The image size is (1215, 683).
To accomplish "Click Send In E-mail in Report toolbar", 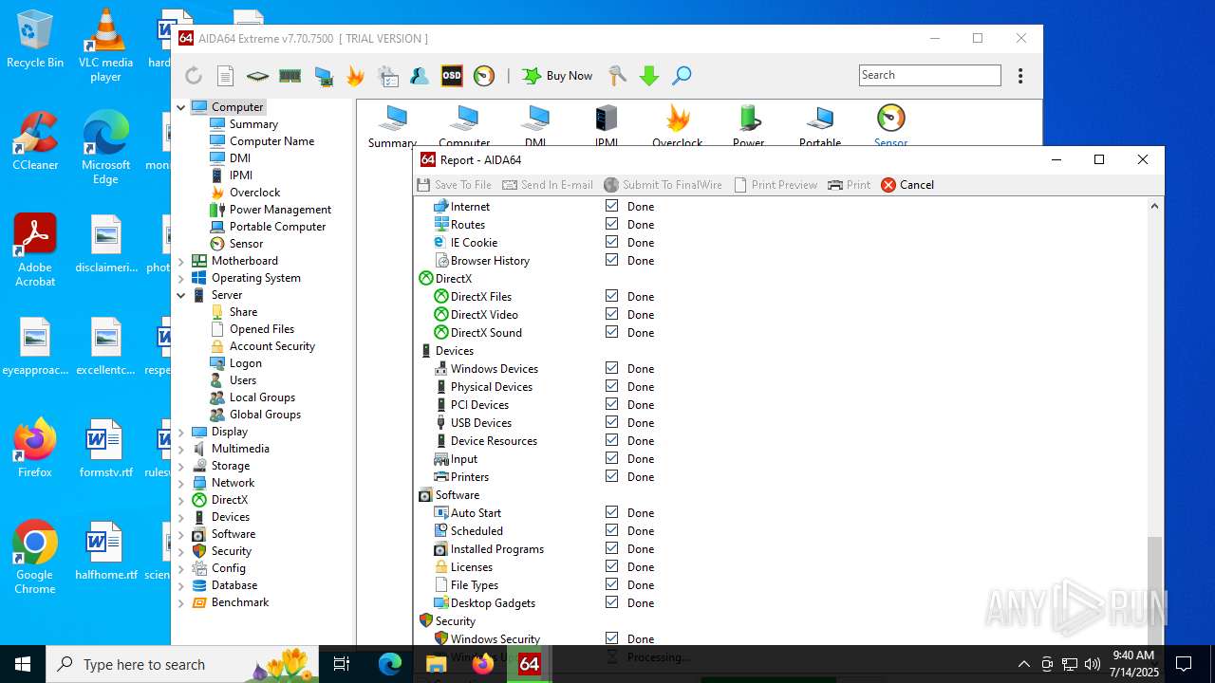I will pyautogui.click(x=548, y=185).
